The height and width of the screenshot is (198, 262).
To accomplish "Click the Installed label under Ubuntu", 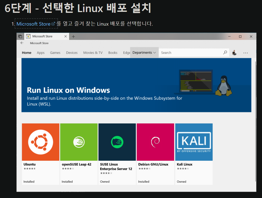I will tap(29, 181).
